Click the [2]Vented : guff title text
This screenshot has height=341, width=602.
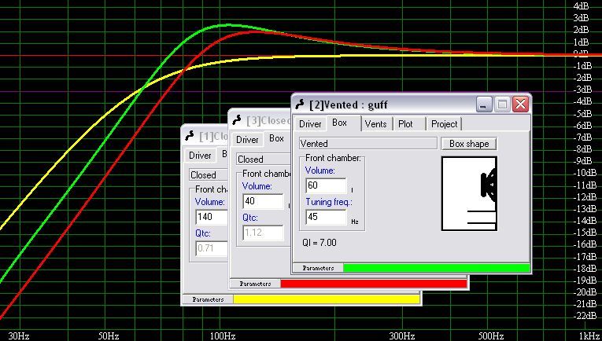349,104
